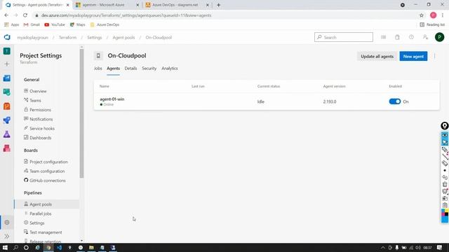Screen dimensions: 449x252
Task: Open Team configuration under Boards
Action: tap(47, 171)
